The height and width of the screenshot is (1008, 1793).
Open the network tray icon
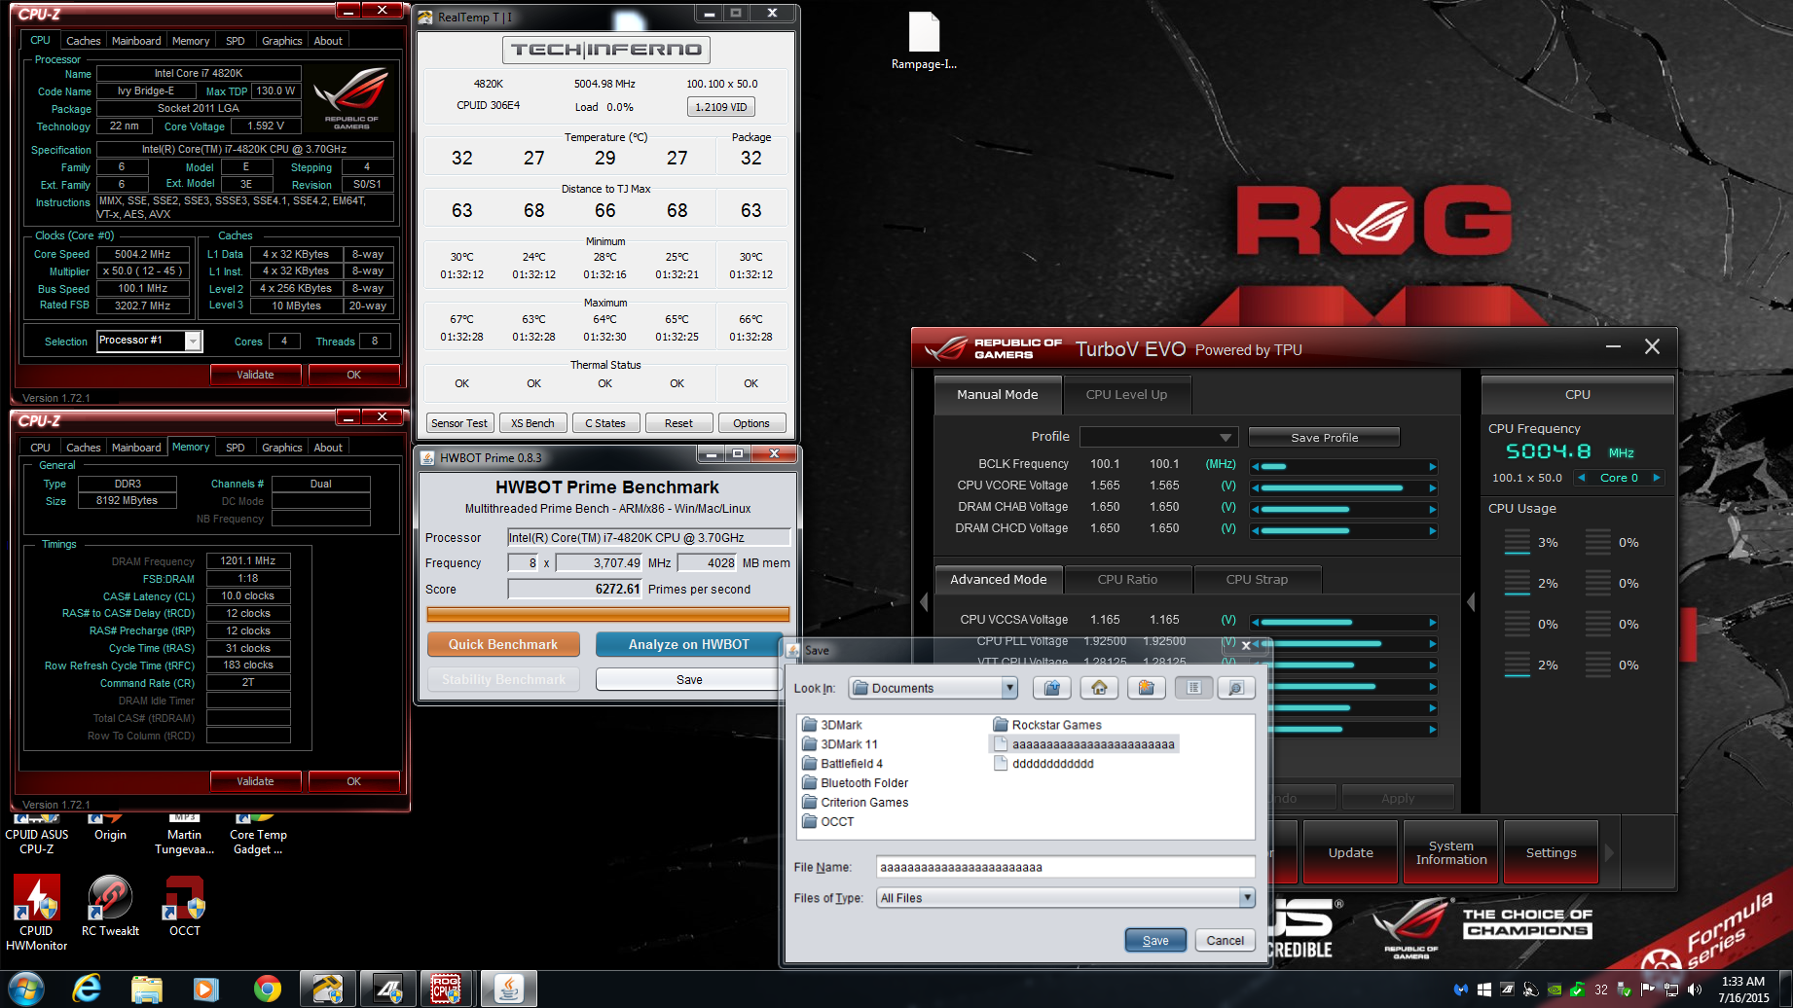tap(1671, 990)
